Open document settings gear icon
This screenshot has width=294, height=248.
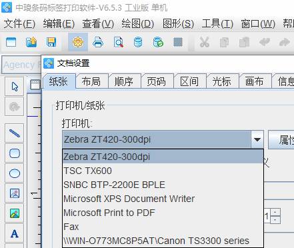[78, 42]
